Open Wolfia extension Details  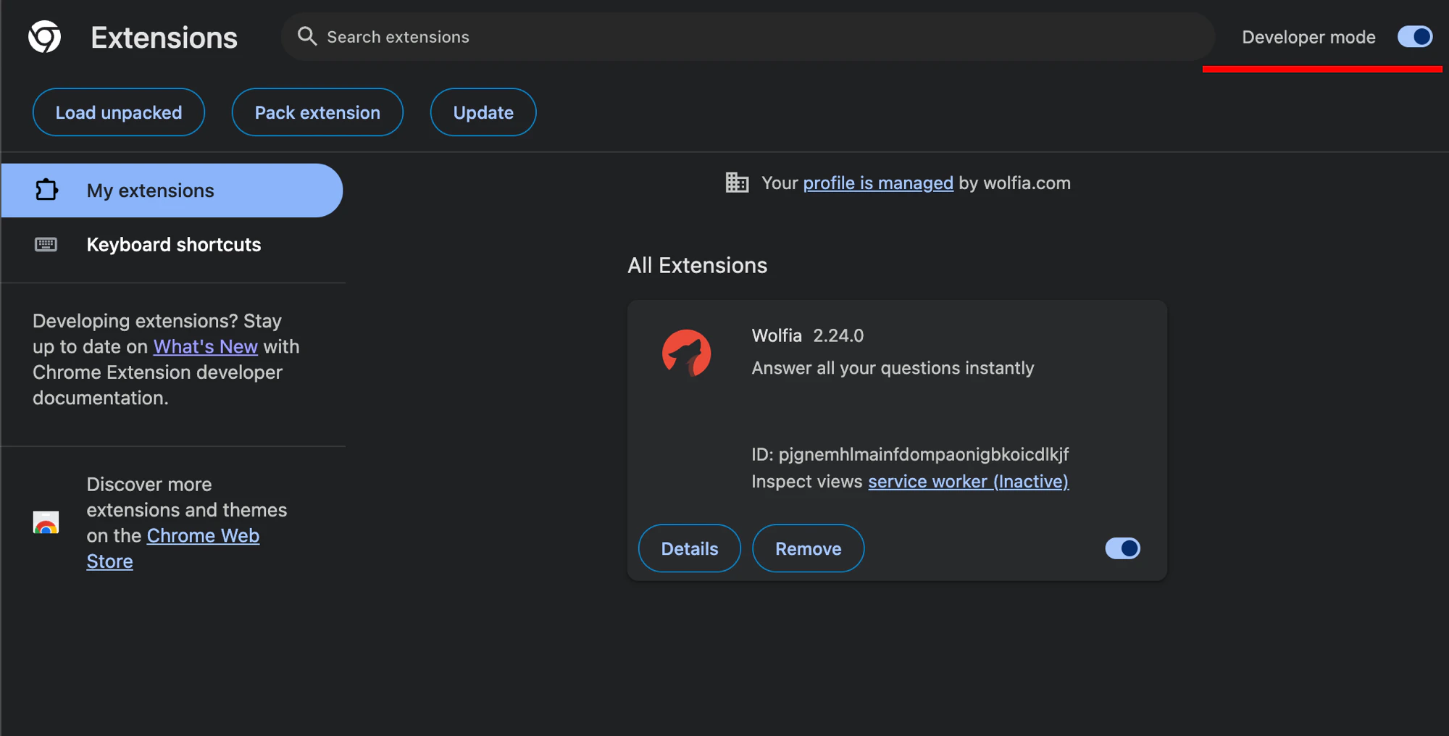pyautogui.click(x=690, y=548)
